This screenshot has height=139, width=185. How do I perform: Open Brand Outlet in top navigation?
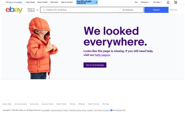pyautogui.click(x=42, y=2)
